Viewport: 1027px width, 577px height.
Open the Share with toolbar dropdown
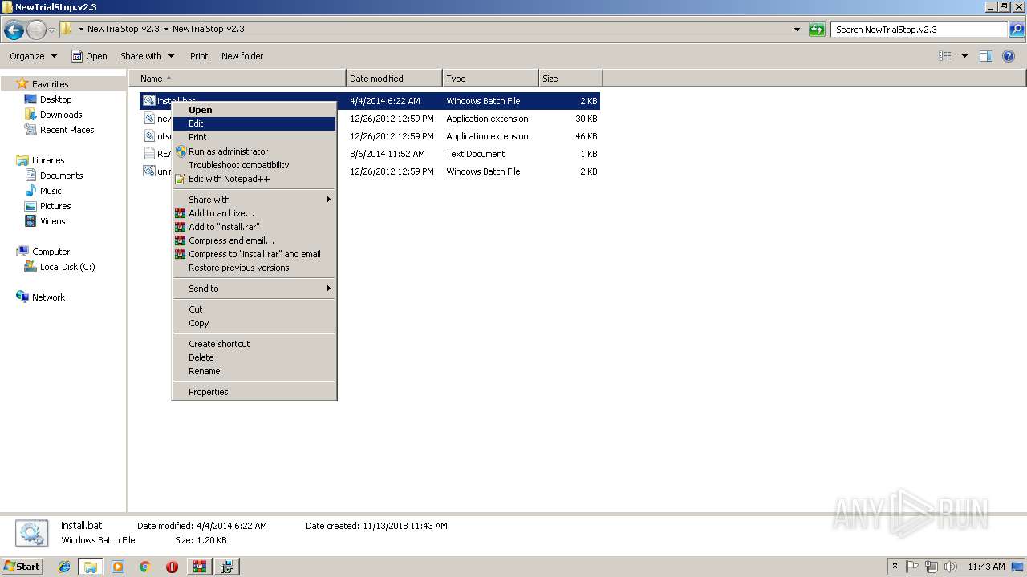[147, 56]
